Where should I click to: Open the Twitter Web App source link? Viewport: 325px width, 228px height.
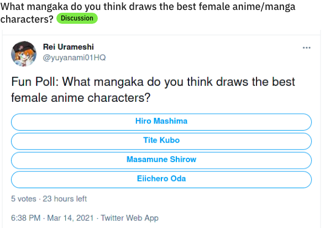tap(129, 218)
